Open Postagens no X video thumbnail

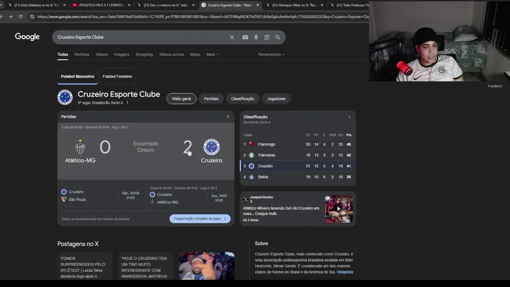(206, 266)
